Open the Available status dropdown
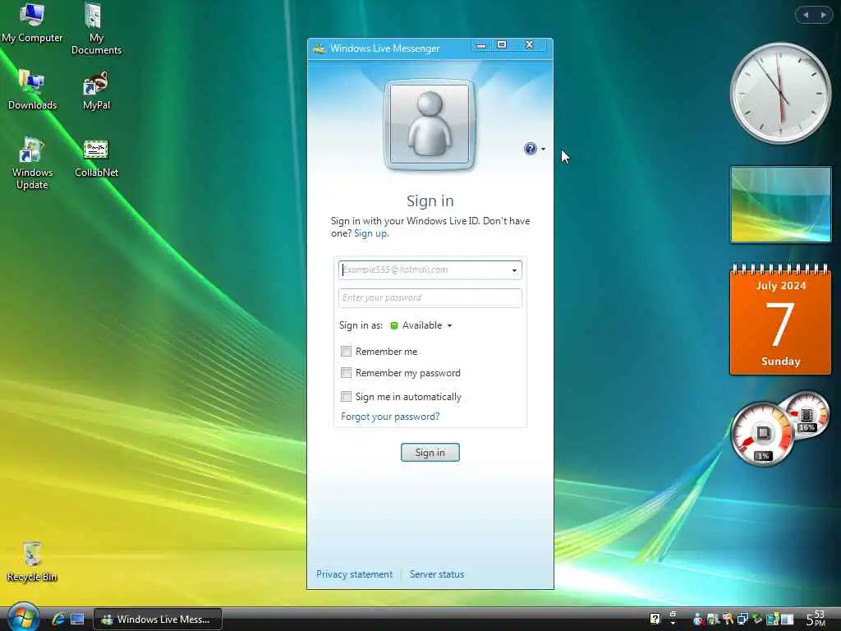Screen dimensions: 841x631 [422, 325]
